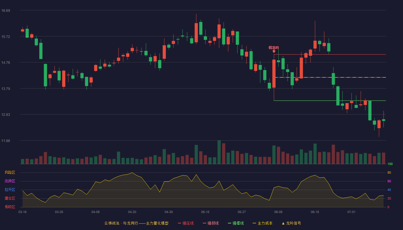Toggle the 强弱线 legend entry
Viewport: 403px width, 230px height.
click(x=211, y=223)
